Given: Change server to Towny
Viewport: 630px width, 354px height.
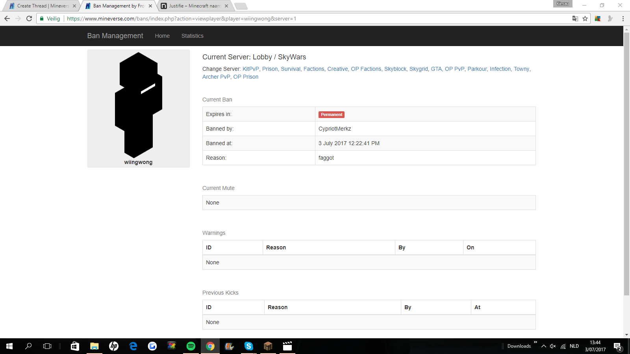Looking at the screenshot, I should click(522, 69).
